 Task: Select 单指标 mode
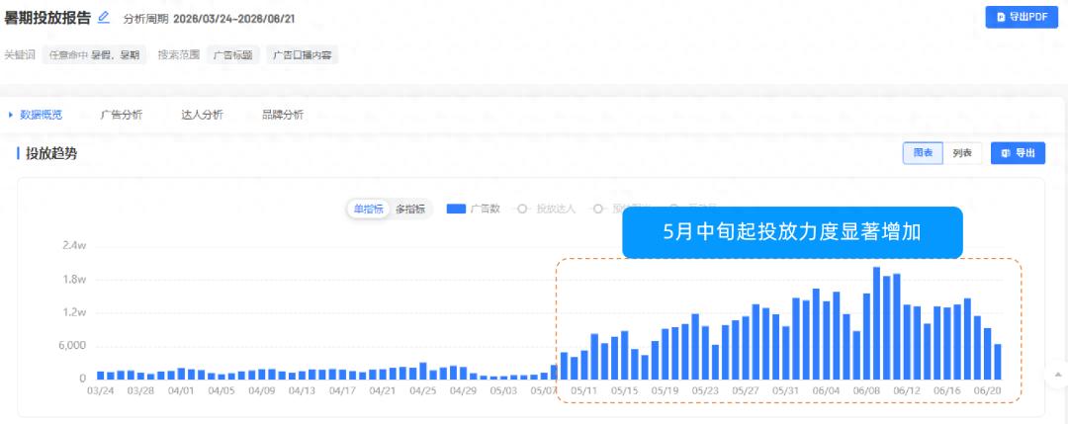369,209
